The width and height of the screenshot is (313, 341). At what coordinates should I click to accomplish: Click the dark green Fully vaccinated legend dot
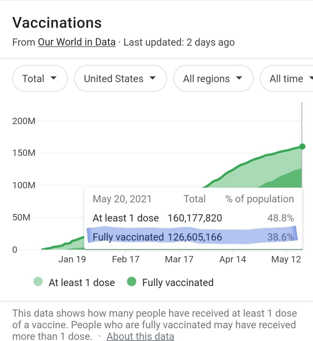point(132,282)
